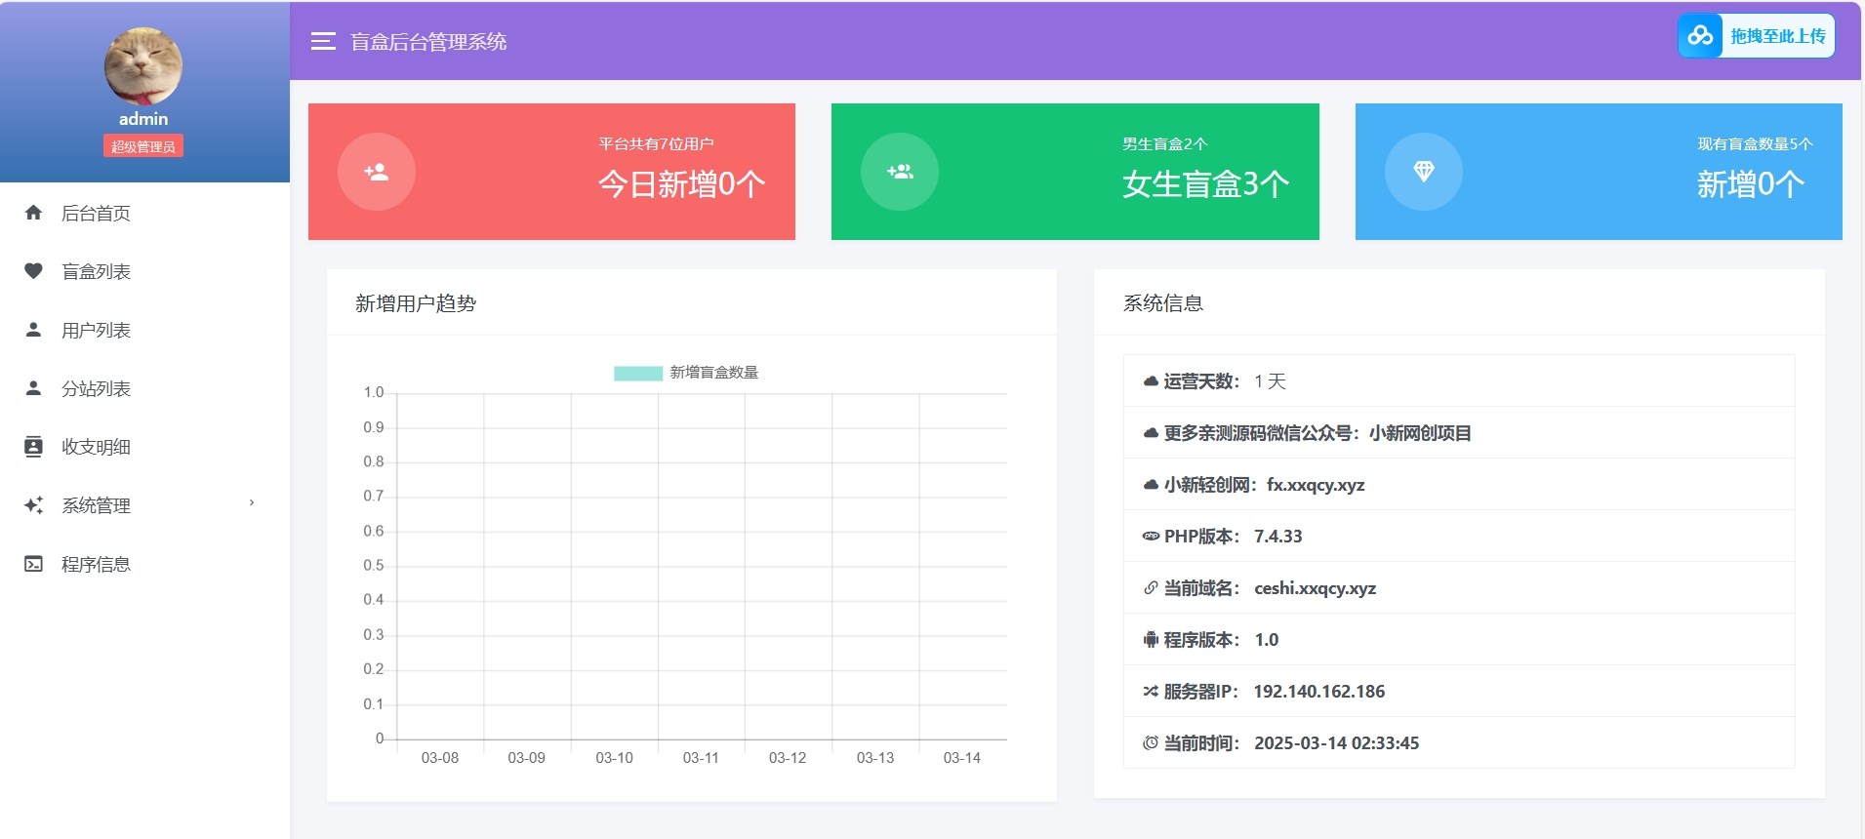
Task: Click 男生盲盒2个 label
Action: tap(1165, 143)
